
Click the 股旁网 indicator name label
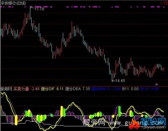(6, 89)
